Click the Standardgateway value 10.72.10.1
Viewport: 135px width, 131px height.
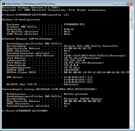[x=72, y=68]
